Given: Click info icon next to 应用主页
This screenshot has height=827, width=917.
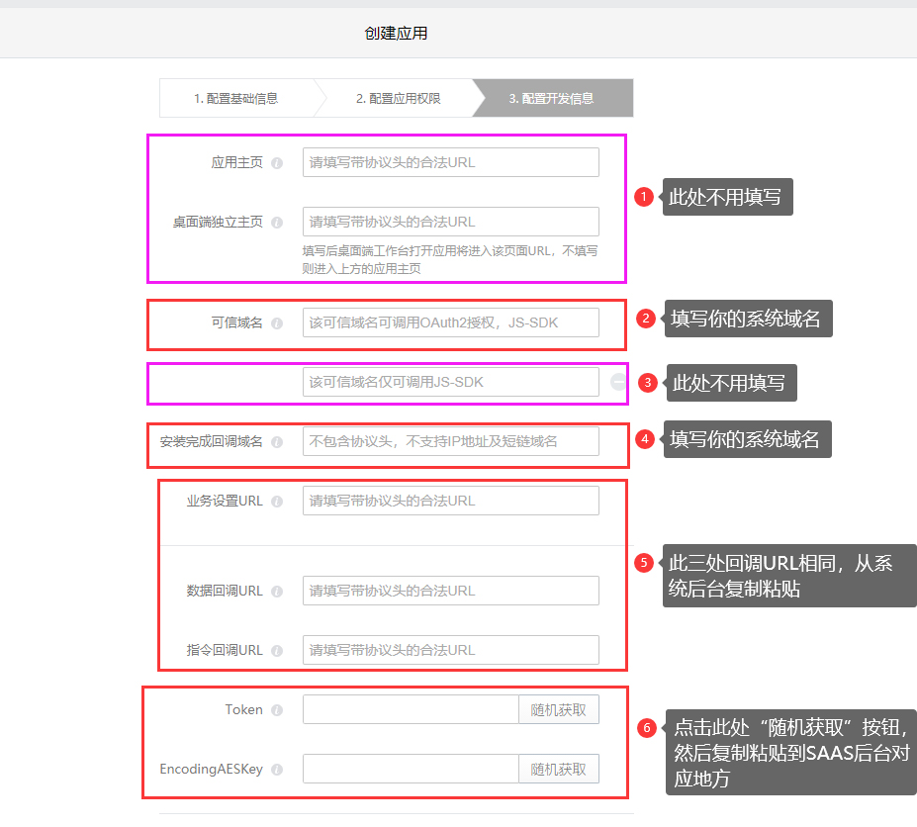Looking at the screenshot, I should 277,163.
